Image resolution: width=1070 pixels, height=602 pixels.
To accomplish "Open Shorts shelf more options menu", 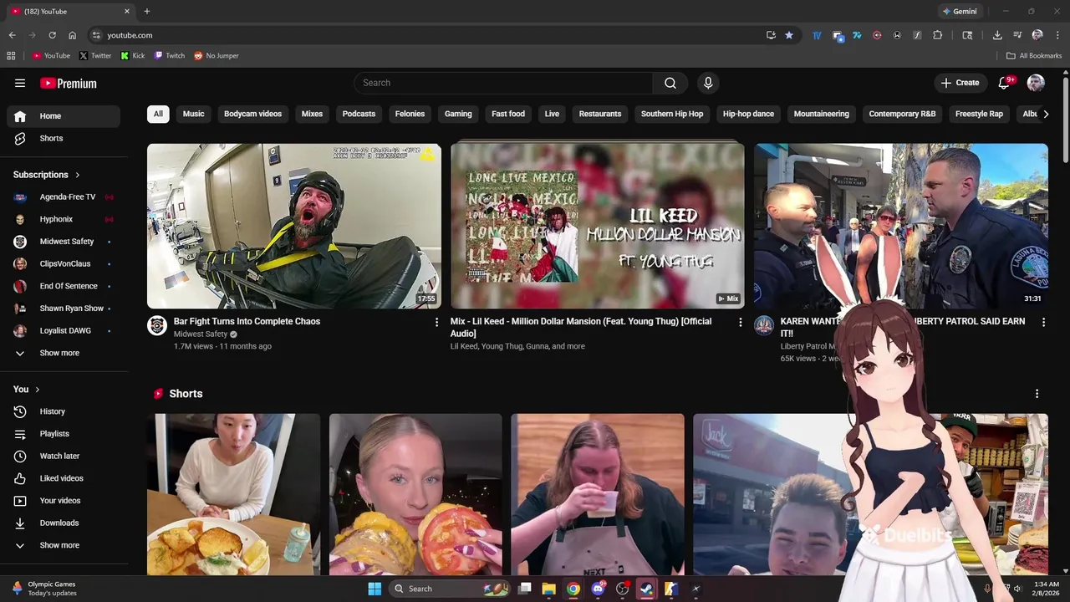I will pos(1037,394).
